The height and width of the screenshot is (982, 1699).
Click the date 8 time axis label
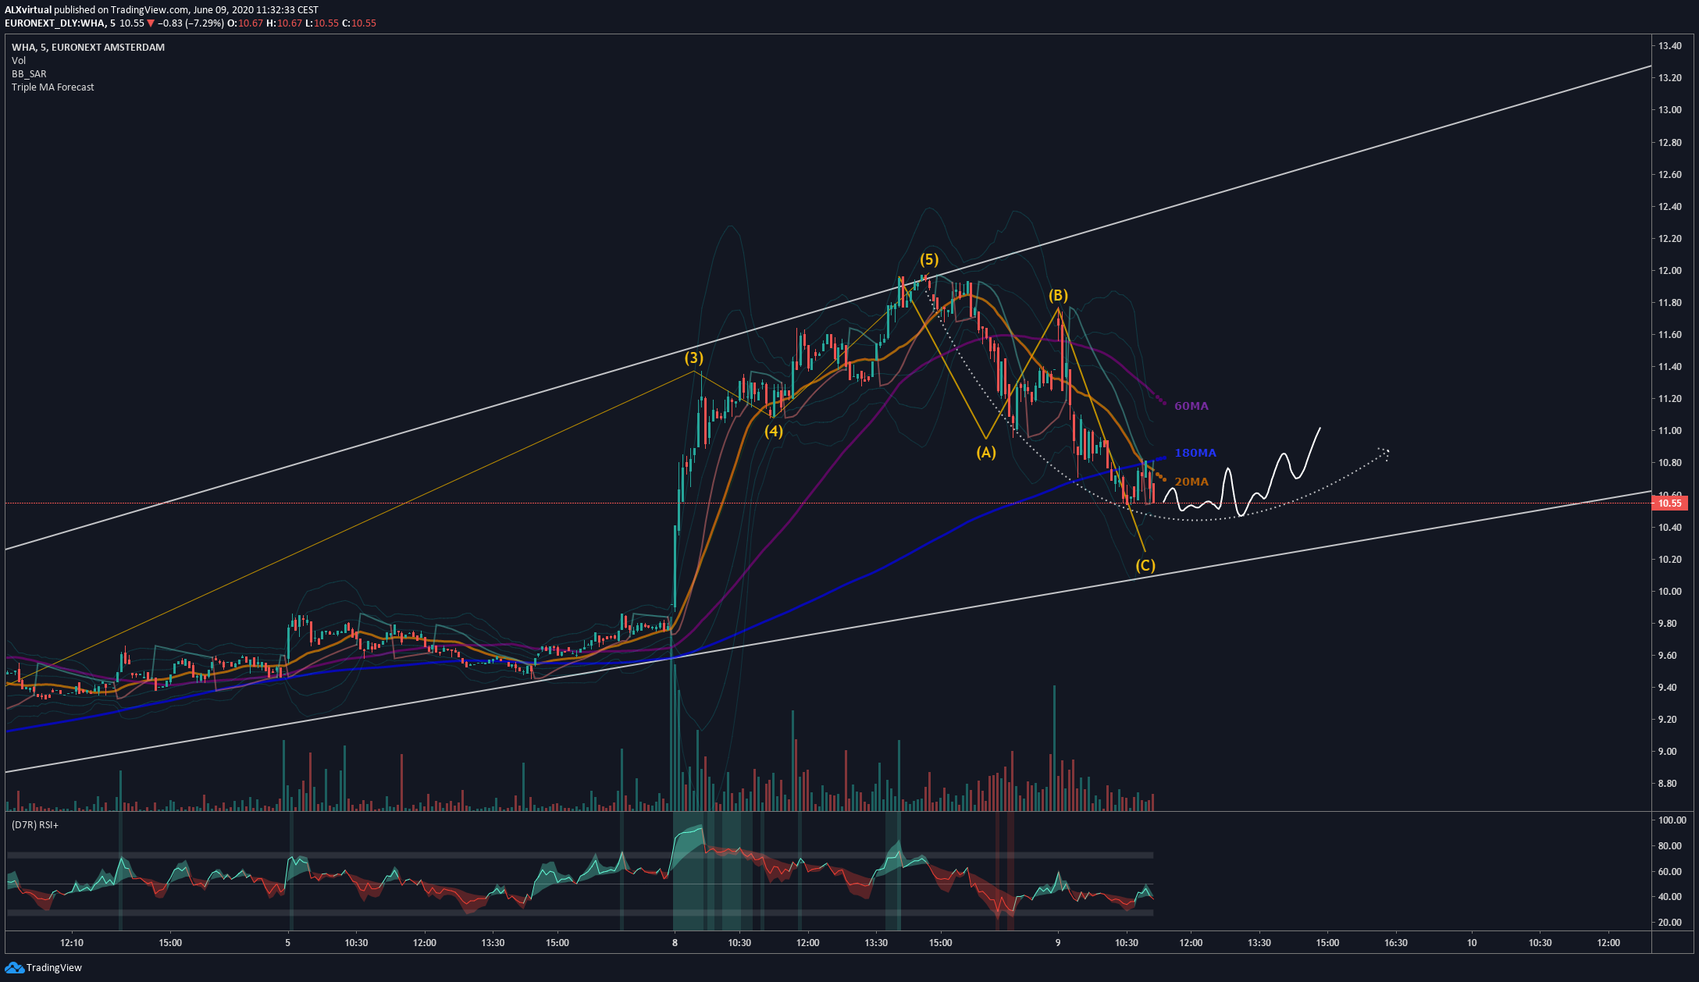pos(675,943)
